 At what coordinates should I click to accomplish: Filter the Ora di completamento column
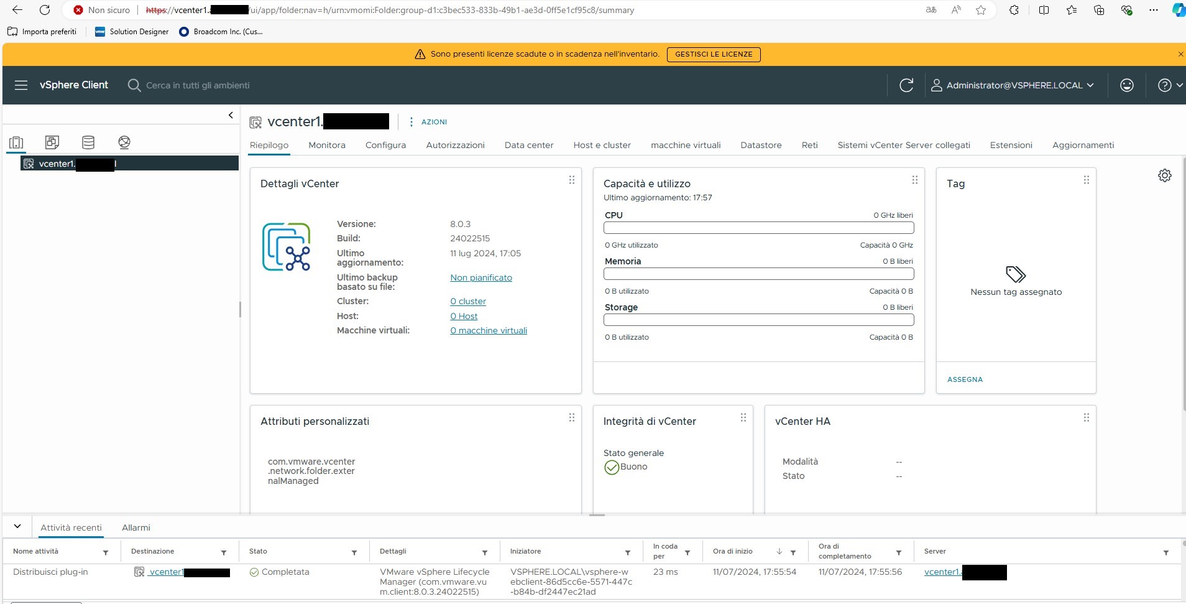tap(899, 552)
